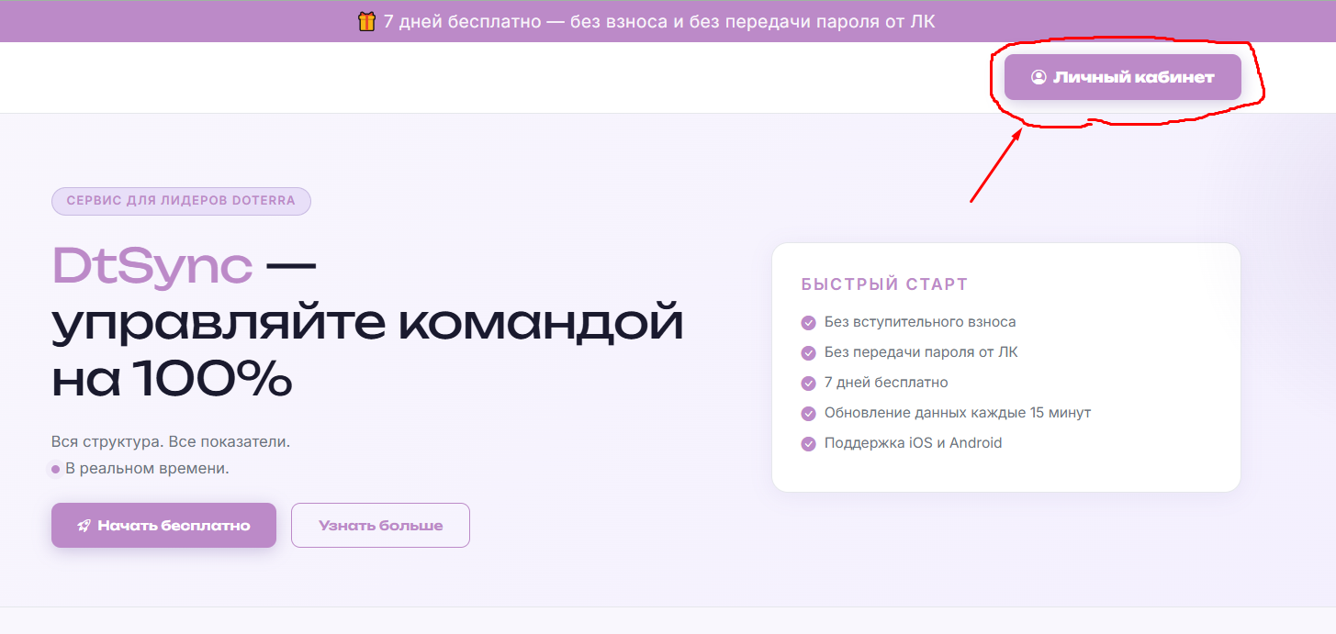Click the Узнать больше button
Screen dimensions: 1336x634
tap(380, 525)
